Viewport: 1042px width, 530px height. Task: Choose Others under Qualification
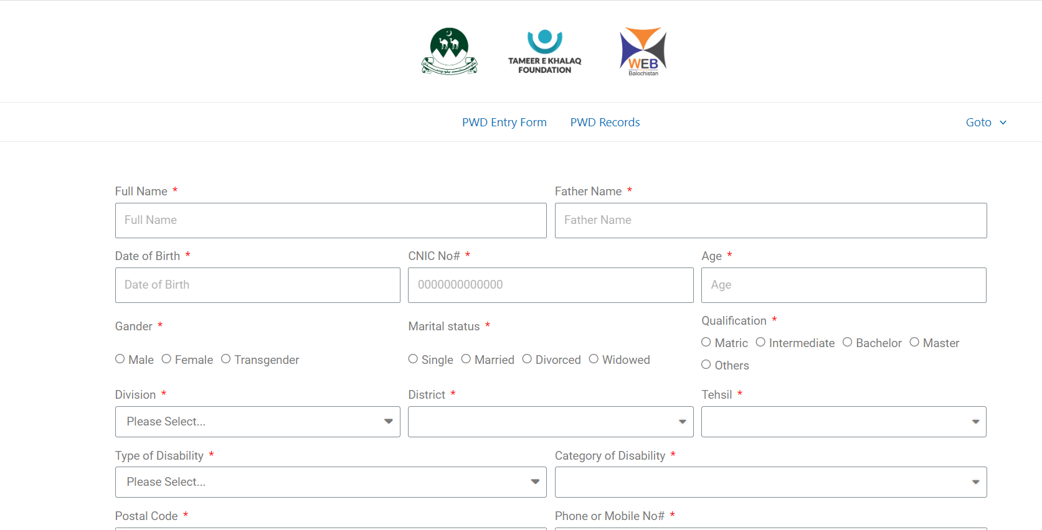tap(706, 365)
